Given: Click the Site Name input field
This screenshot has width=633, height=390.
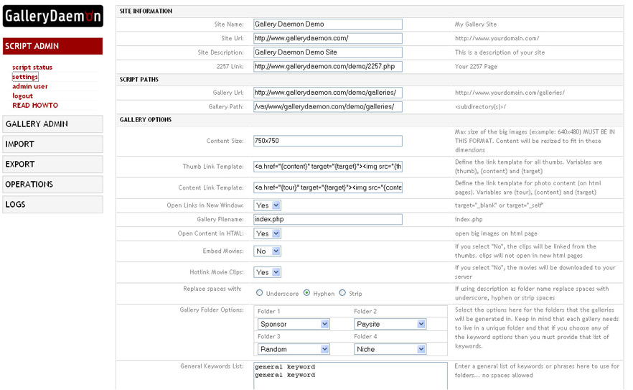Looking at the screenshot, I should coord(328,24).
